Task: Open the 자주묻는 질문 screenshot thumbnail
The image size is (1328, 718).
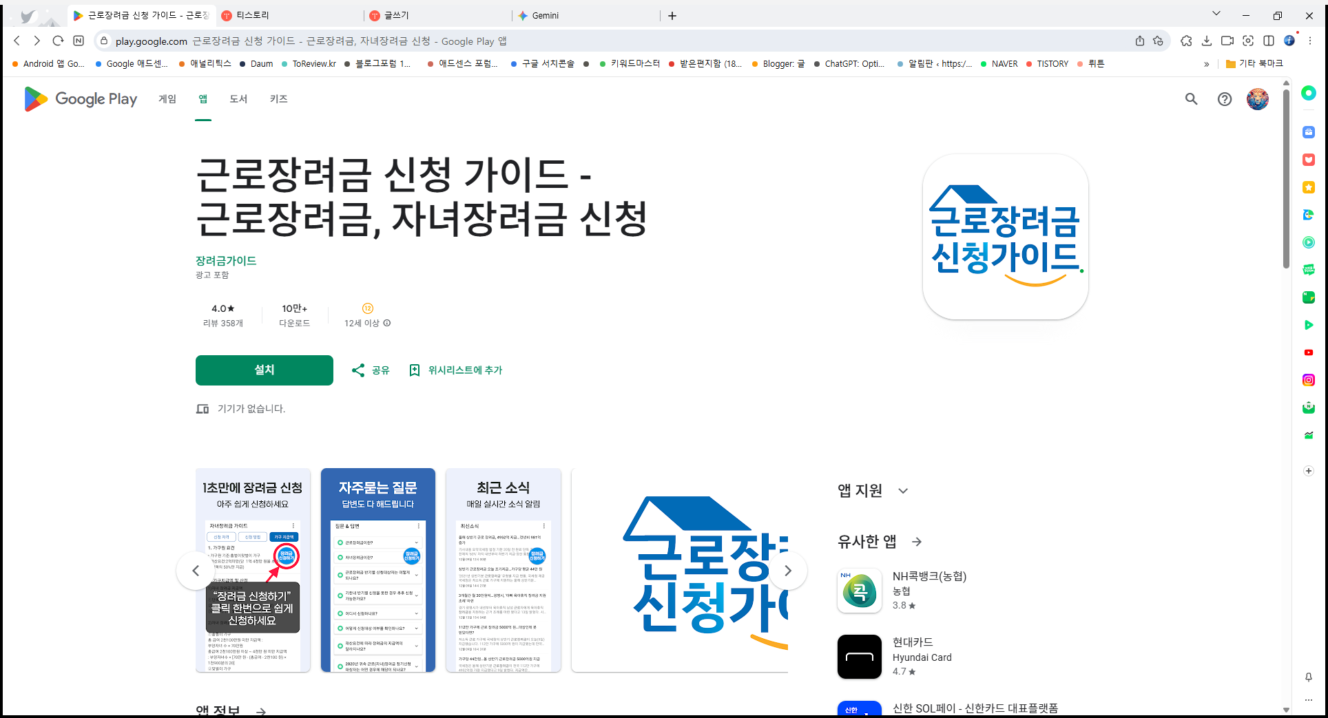Action: point(377,570)
